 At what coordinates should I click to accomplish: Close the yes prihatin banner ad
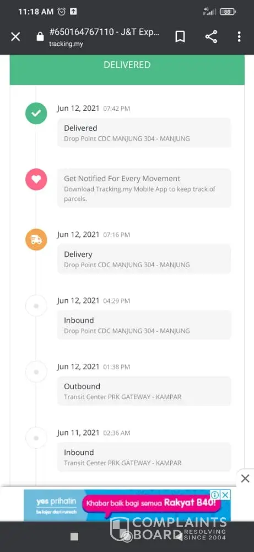point(226,495)
